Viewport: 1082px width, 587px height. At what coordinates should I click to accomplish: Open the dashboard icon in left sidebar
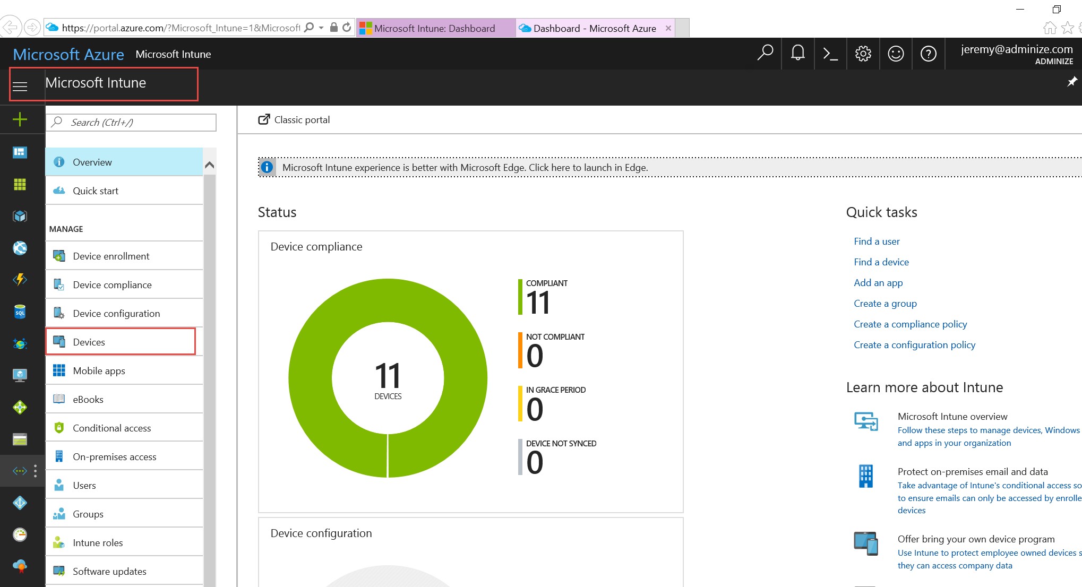click(20, 152)
